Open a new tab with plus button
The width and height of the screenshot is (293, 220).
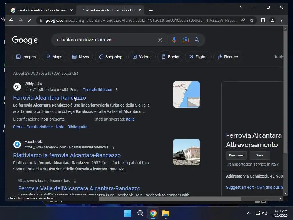151,10
